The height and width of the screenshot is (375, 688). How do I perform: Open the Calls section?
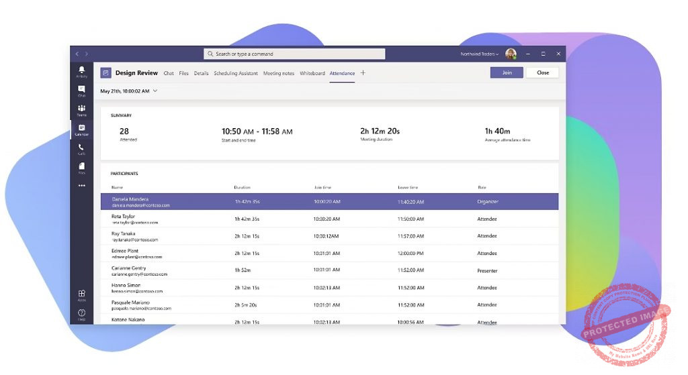pyautogui.click(x=81, y=148)
